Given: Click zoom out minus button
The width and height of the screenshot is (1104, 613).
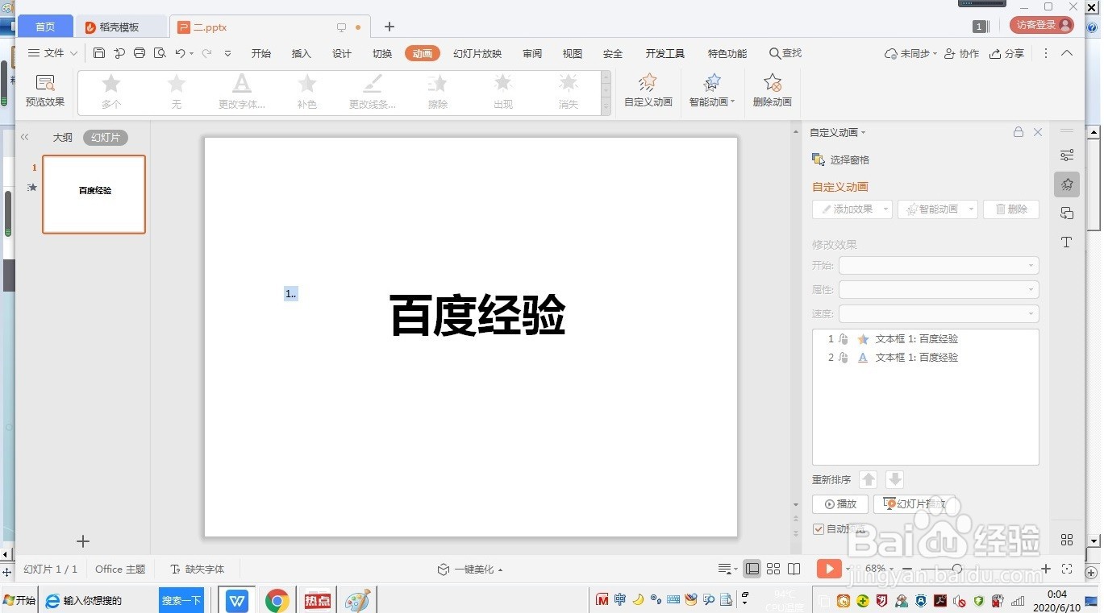Looking at the screenshot, I should 906,569.
